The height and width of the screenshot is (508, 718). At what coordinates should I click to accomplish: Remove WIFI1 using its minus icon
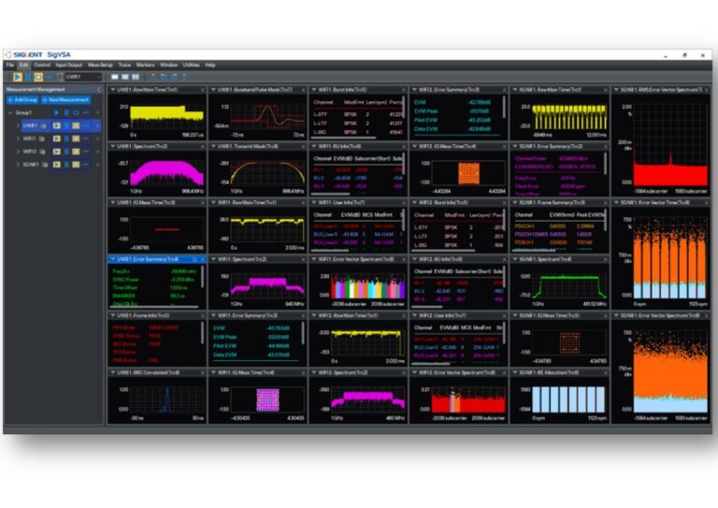[x=86, y=138]
